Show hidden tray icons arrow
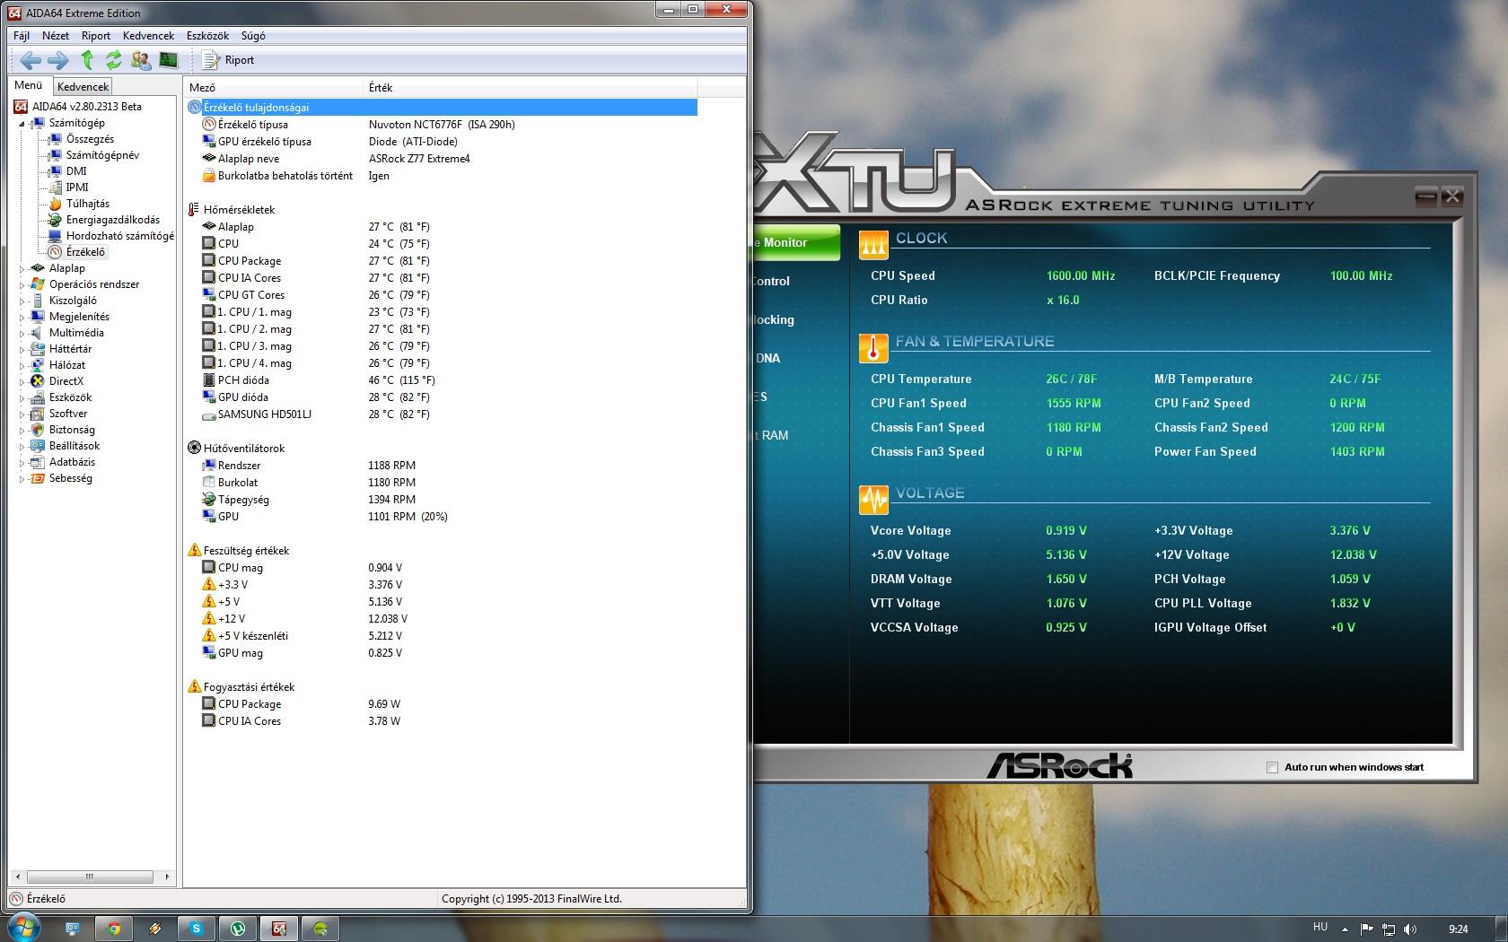Image resolution: width=1508 pixels, height=942 pixels. tap(1345, 929)
